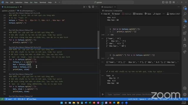Image resolution: width=188 pixels, height=105 pixels.
Task: Close the 02_dictunpack.py tab
Action: click(x=21, y=7)
